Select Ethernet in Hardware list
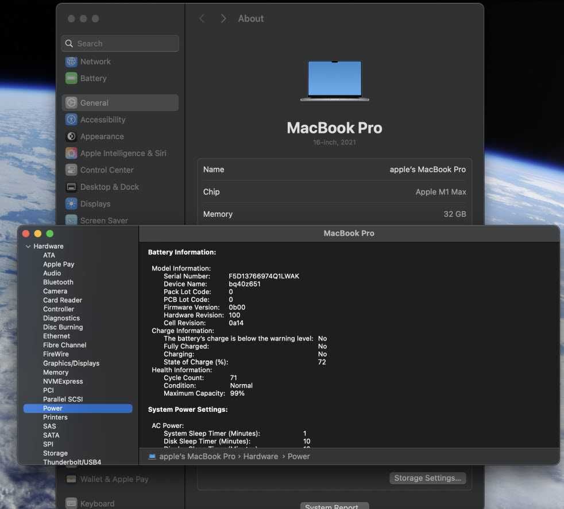The image size is (564, 509). [x=56, y=336]
